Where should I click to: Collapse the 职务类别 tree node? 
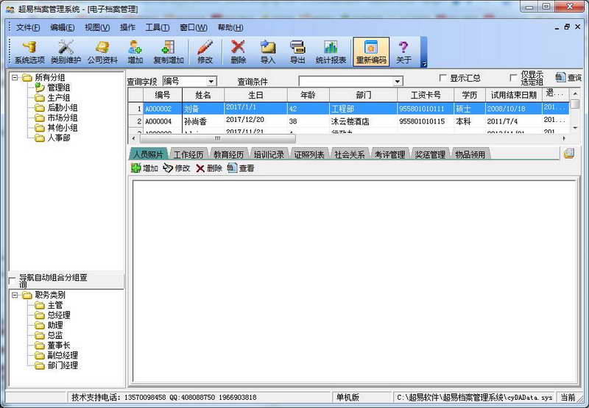15,295
